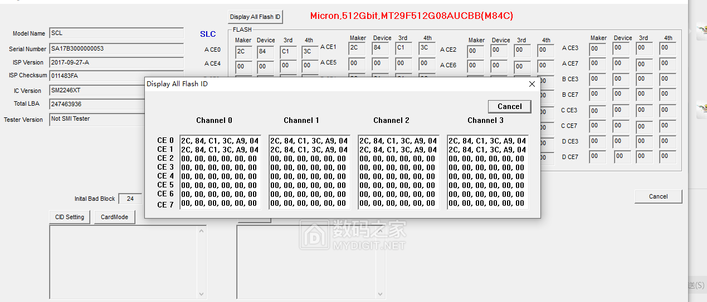Click the ISP Version field 2017-09-27-A
Viewport: 707px width, 302px height.
(x=116, y=62)
